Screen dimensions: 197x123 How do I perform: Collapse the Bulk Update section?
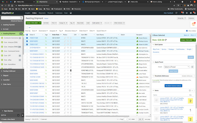(x=154, y=45)
